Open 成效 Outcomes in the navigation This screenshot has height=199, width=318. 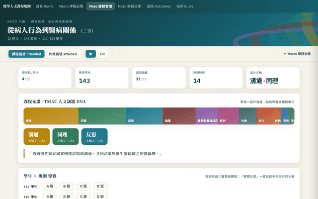pyautogui.click(x=159, y=6)
